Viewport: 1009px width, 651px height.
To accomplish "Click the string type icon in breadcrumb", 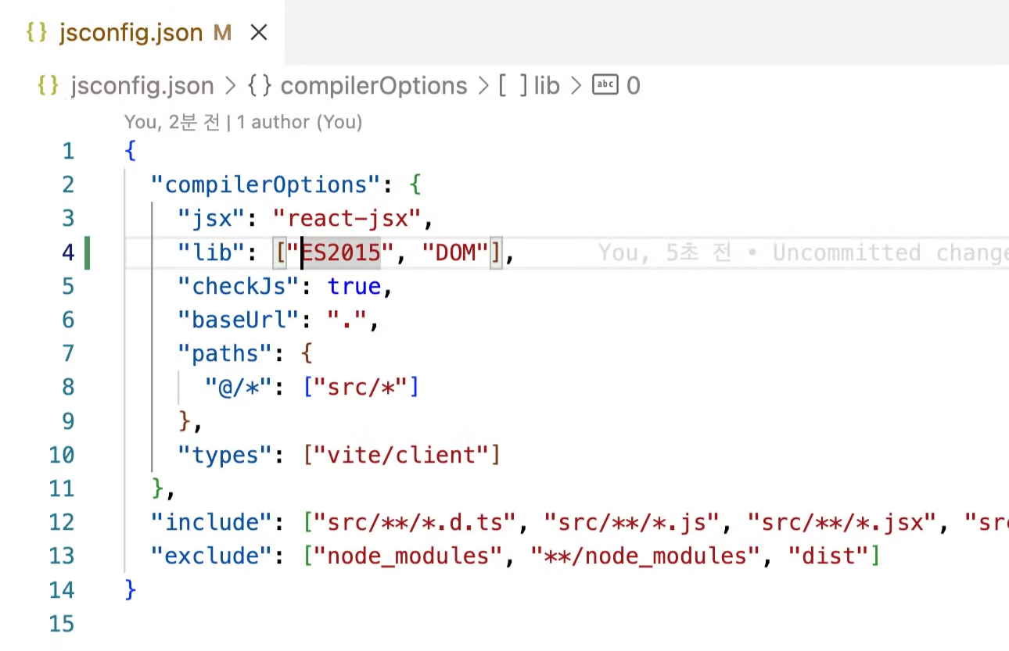I will pos(605,85).
